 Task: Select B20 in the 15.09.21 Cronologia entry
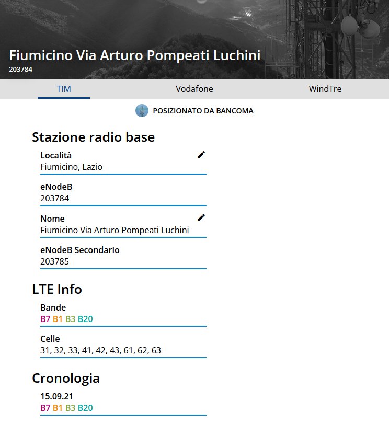85,408
